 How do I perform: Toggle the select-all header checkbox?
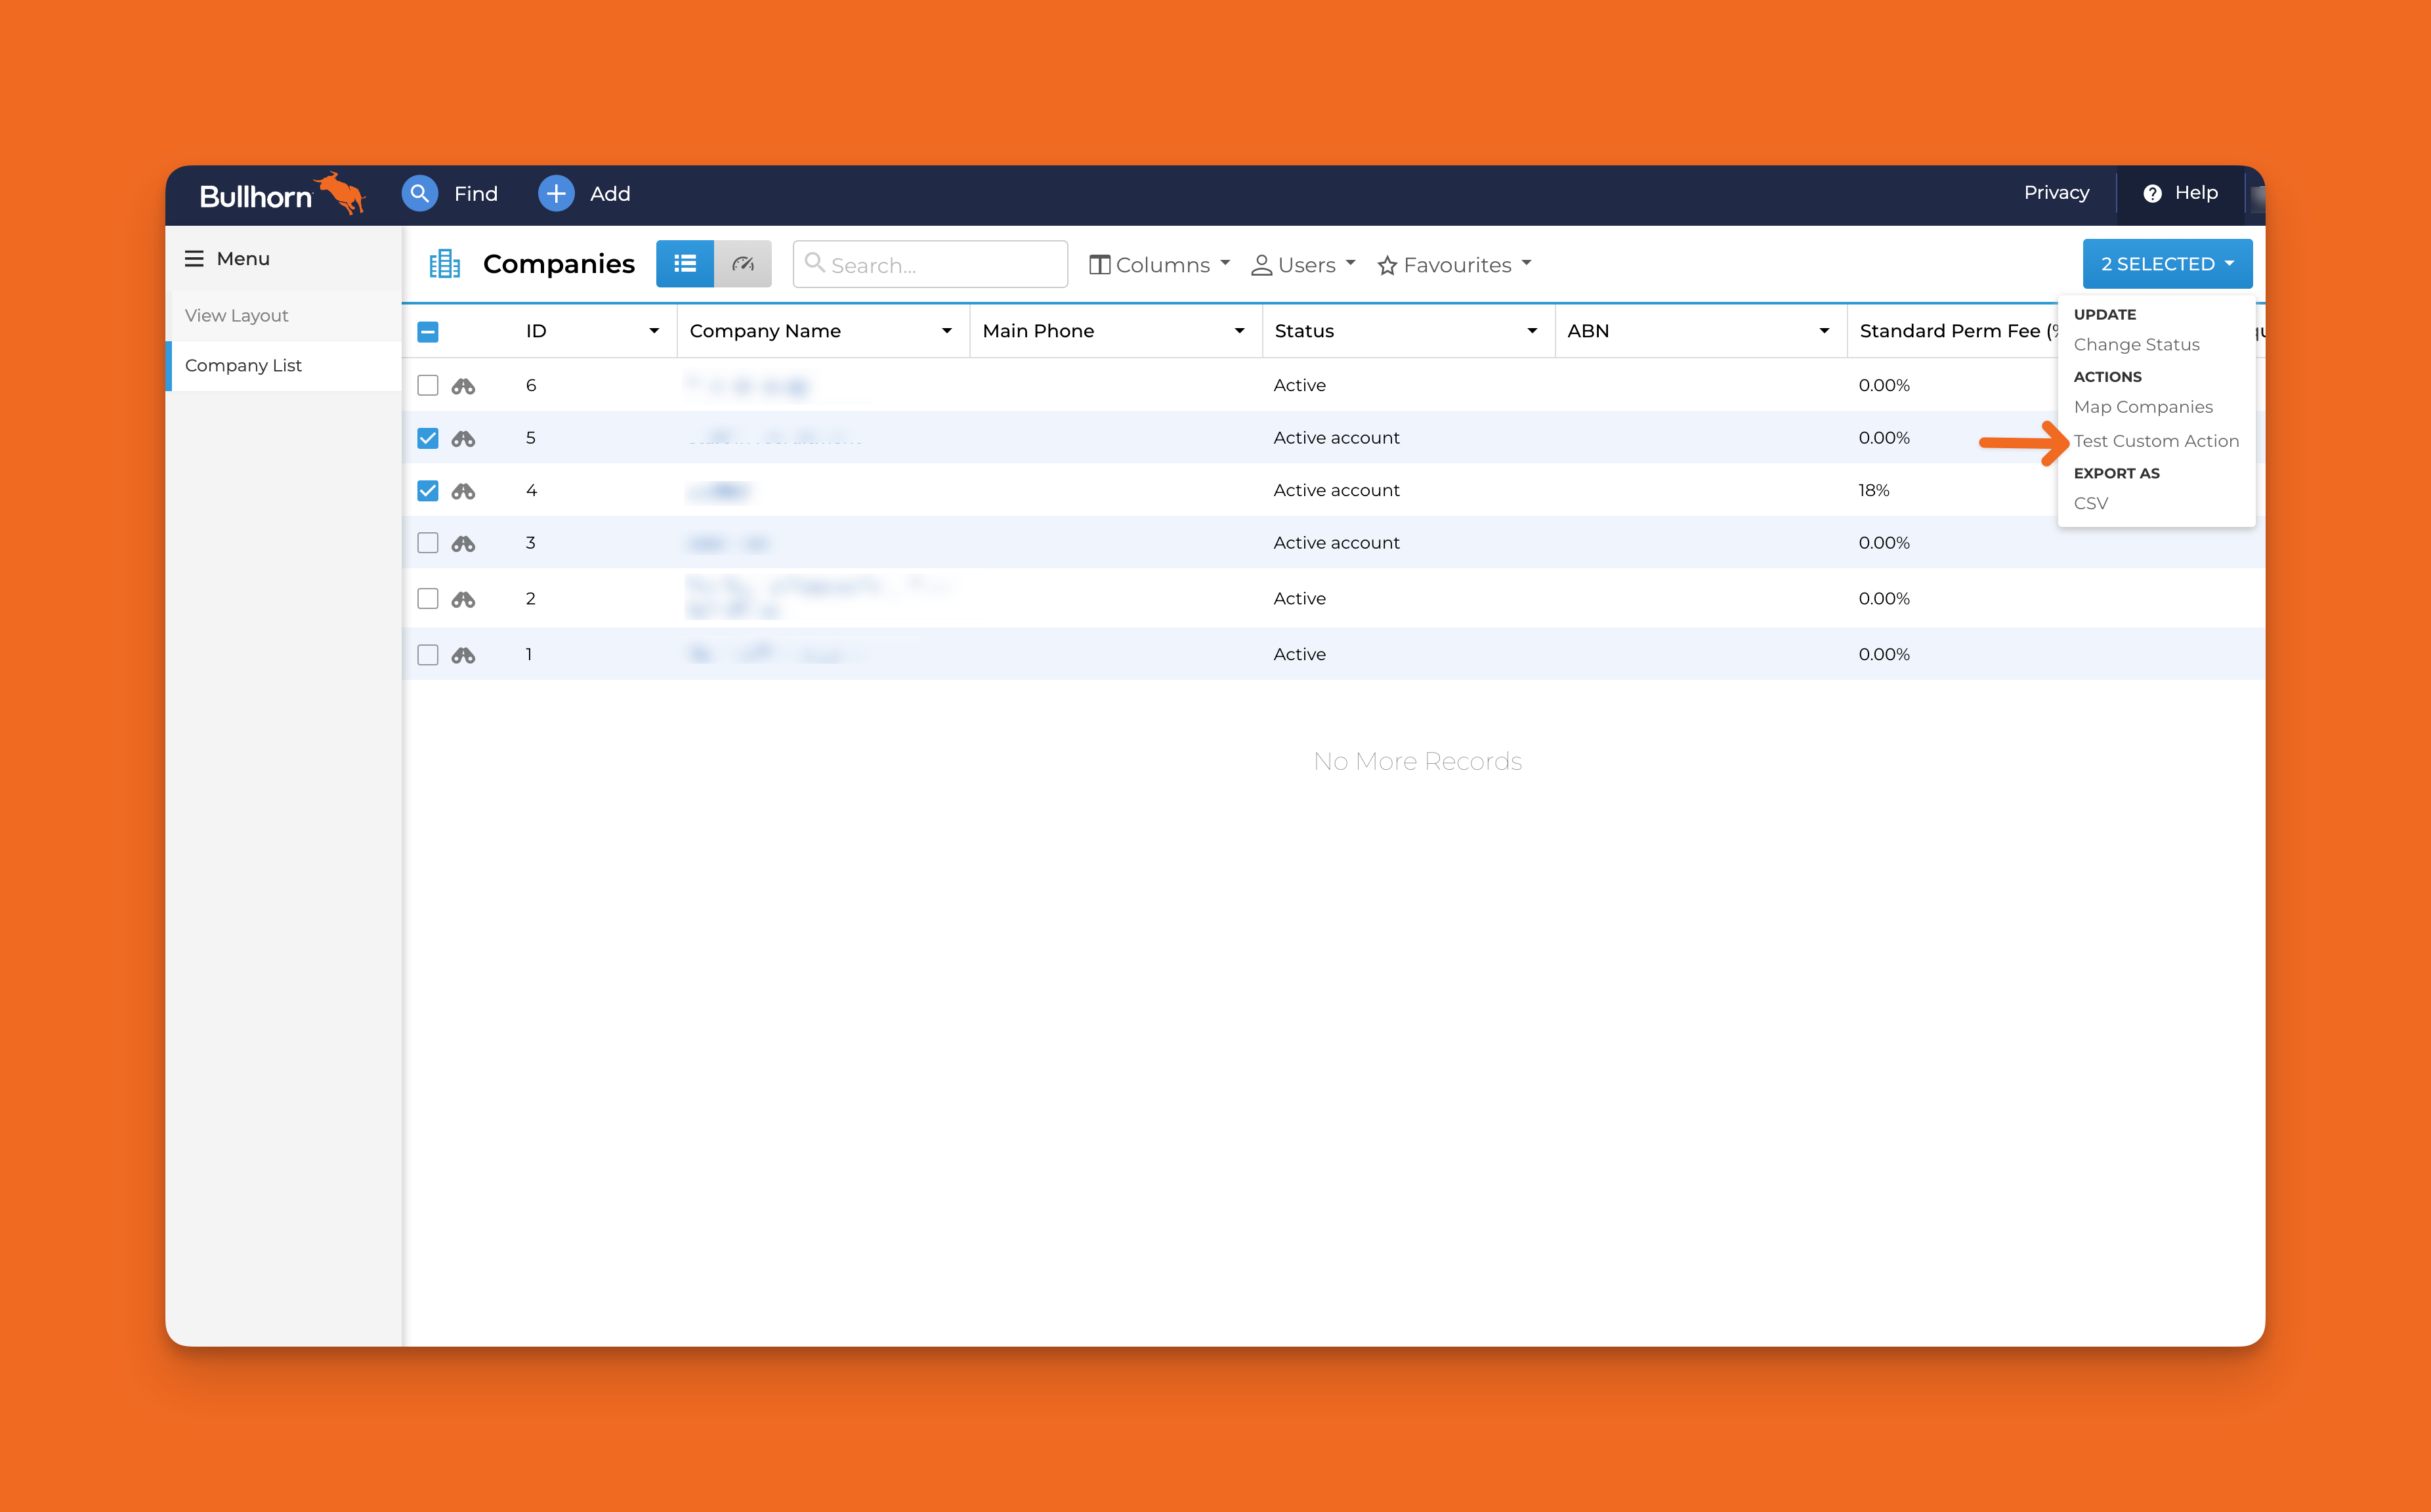coord(428,332)
